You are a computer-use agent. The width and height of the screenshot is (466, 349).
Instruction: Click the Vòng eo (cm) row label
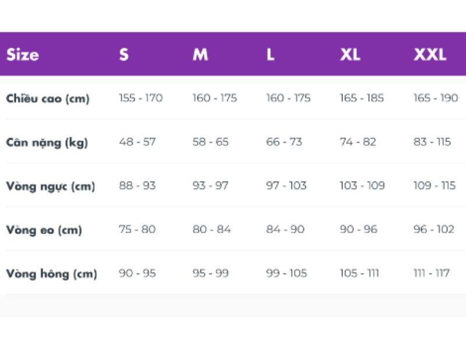click(x=44, y=230)
